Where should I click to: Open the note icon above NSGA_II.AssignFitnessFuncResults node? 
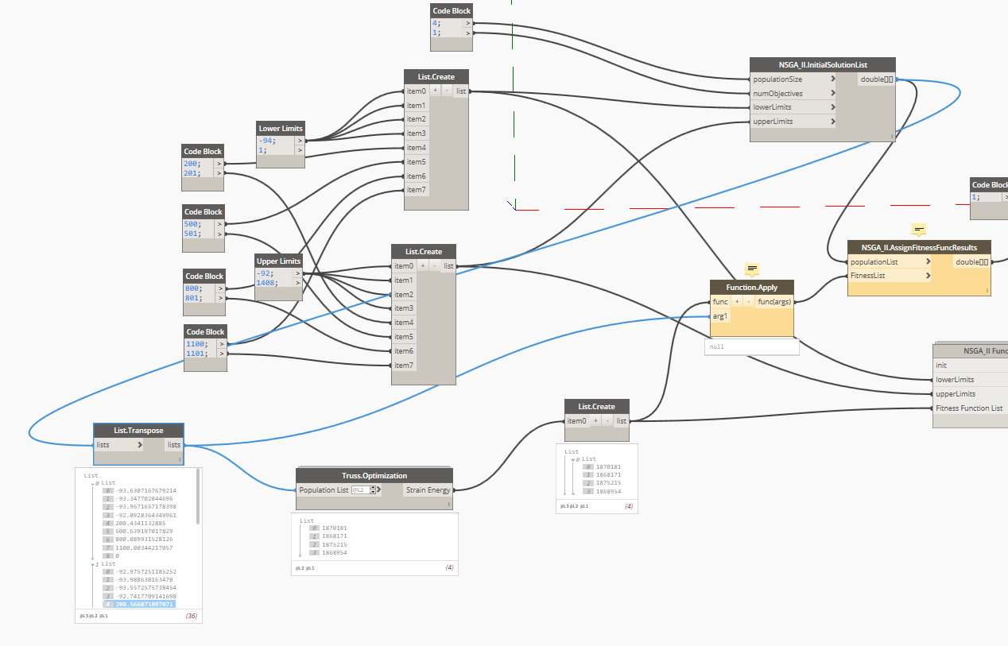pyautogui.click(x=919, y=230)
